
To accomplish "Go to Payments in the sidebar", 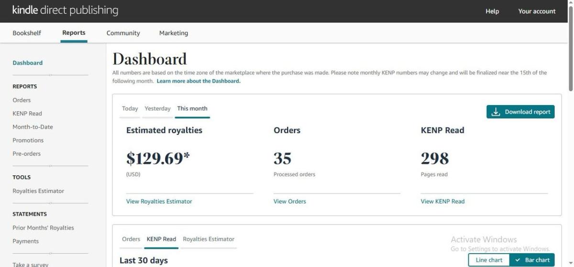I will click(x=25, y=241).
